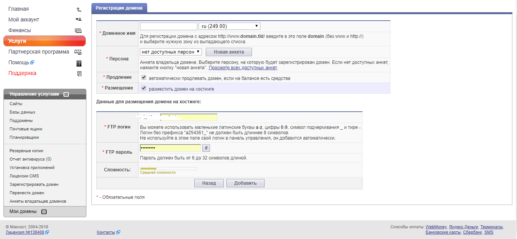
Task: Click the question mark icon beside Помощь
Action: pyautogui.click(x=79, y=63)
